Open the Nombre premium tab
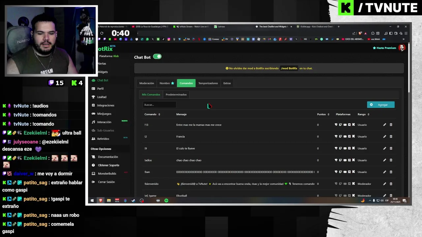This screenshot has height=237, width=422. (167, 83)
